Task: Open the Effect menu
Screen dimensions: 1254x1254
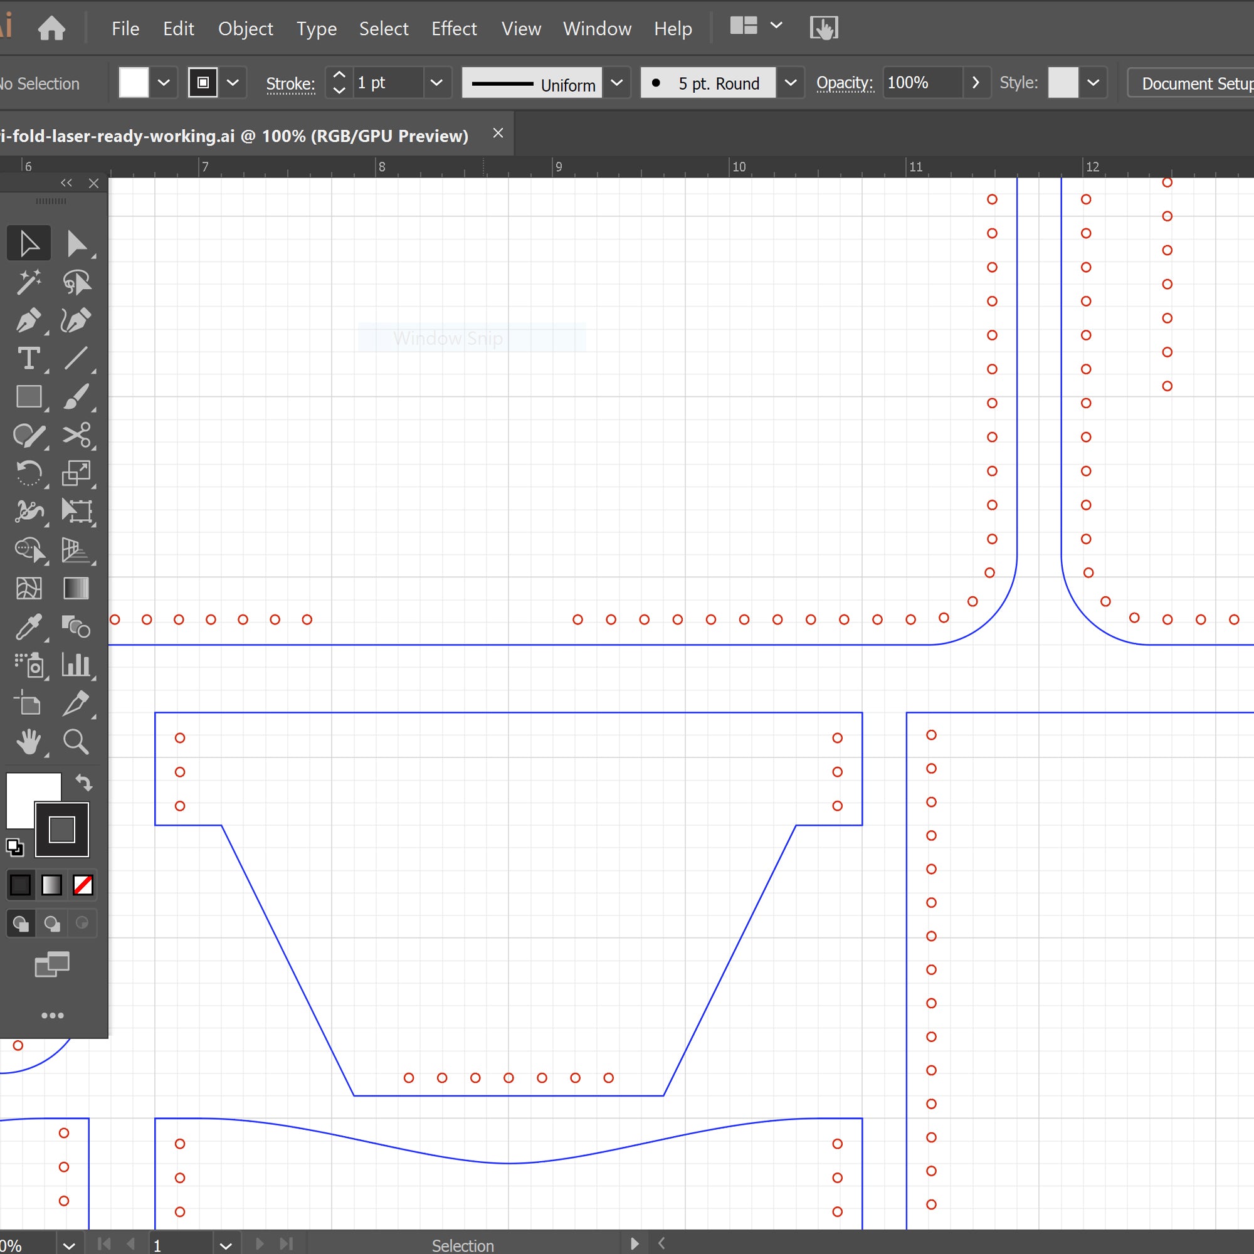Action: click(454, 29)
